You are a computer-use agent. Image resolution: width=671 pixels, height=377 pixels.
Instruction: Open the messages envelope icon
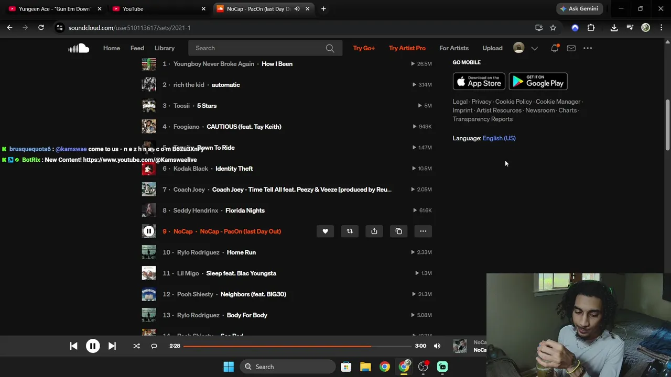571,48
